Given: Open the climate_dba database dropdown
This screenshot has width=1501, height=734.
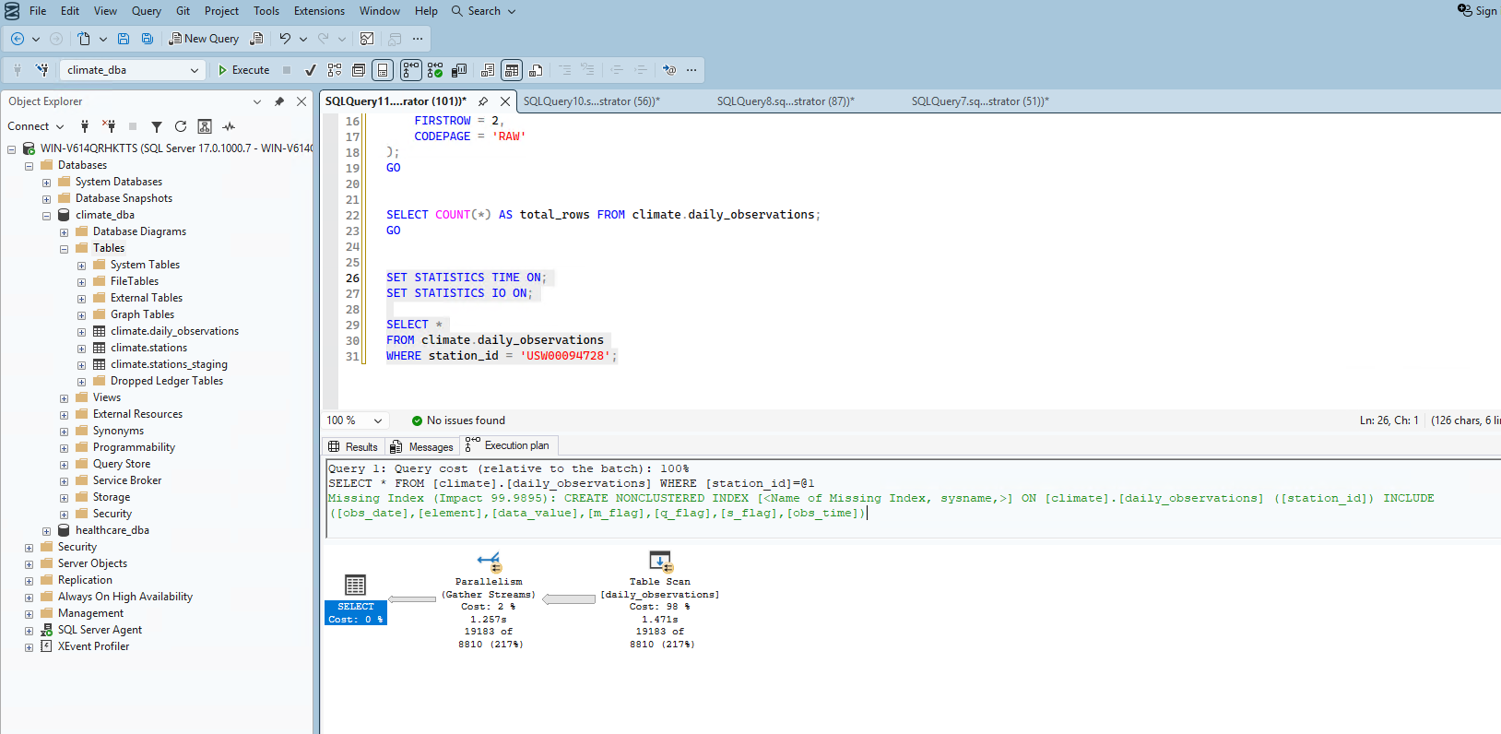Looking at the screenshot, I should coord(195,70).
